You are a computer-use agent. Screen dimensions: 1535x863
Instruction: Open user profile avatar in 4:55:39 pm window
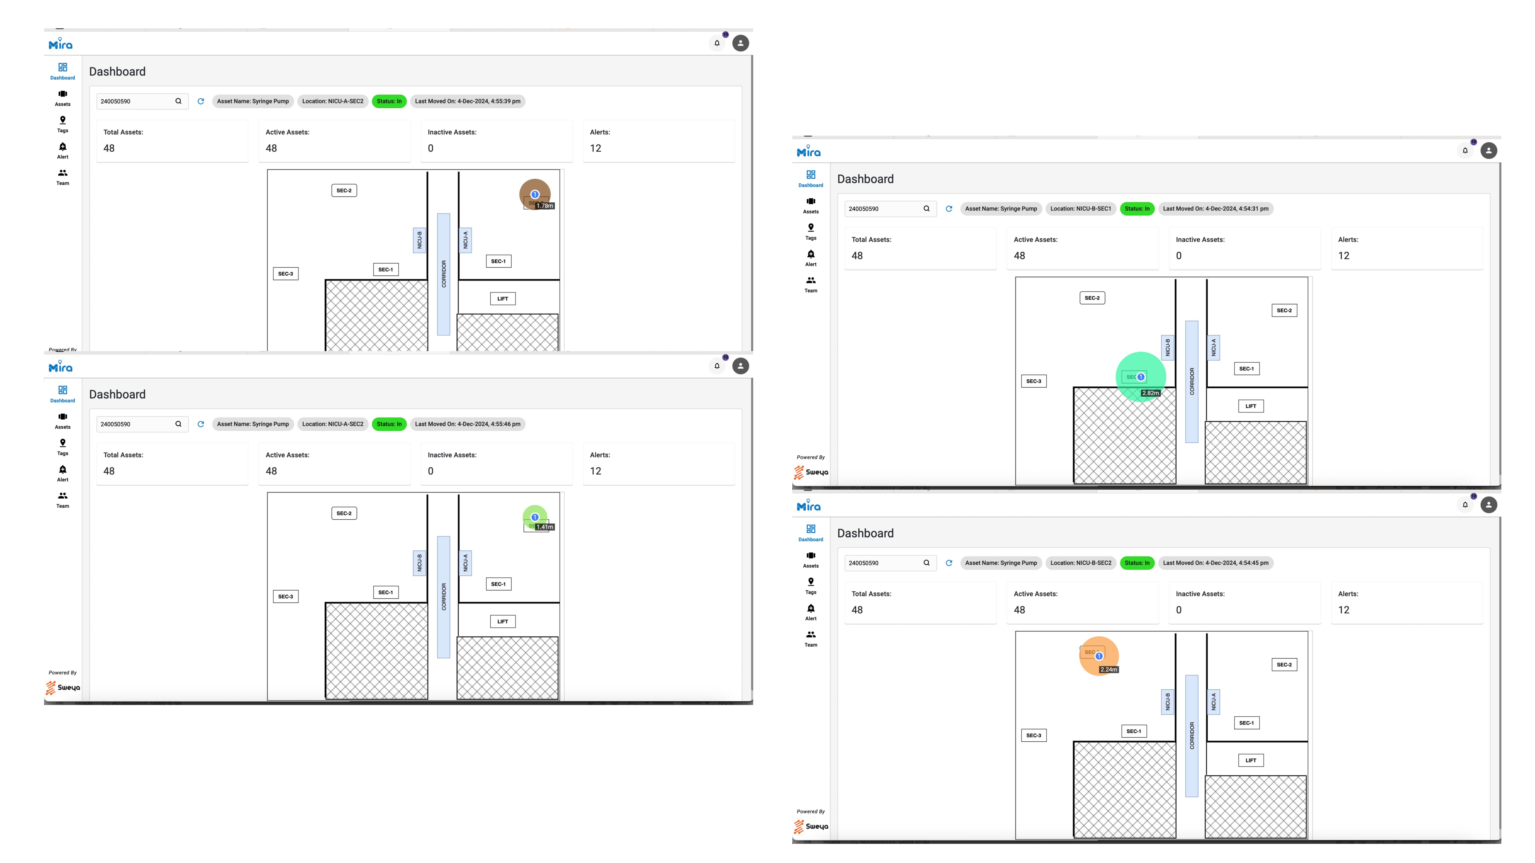[x=740, y=43]
